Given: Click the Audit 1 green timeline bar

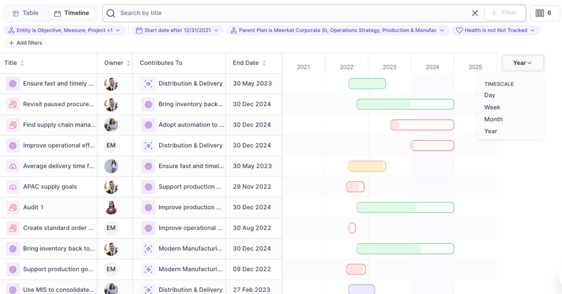Looking at the screenshot, I should pyautogui.click(x=405, y=207).
